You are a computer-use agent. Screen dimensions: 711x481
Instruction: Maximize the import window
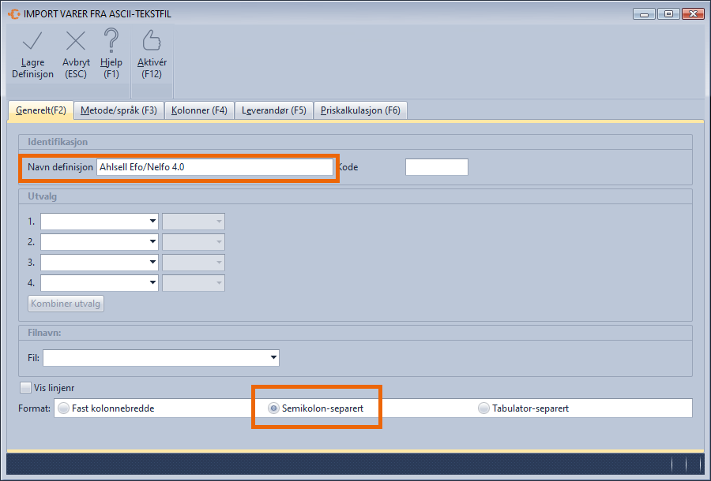click(668, 14)
